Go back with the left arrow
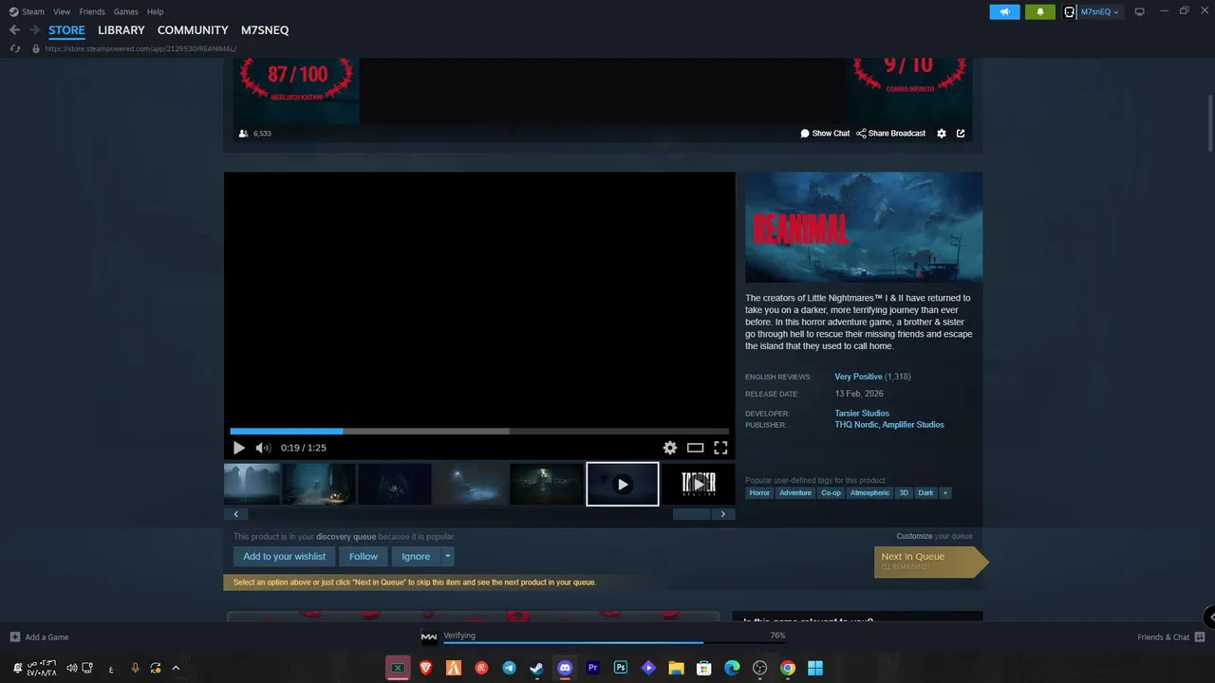 pyautogui.click(x=14, y=30)
